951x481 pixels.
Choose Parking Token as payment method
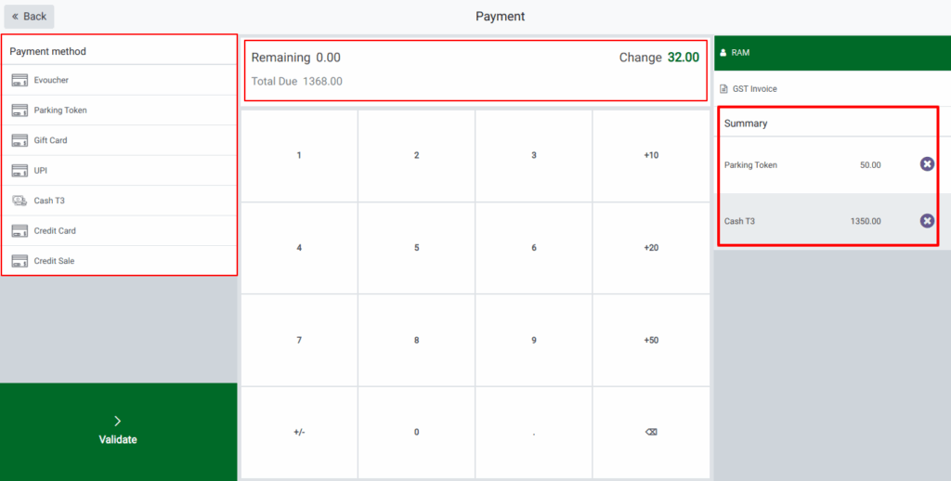[119, 110]
